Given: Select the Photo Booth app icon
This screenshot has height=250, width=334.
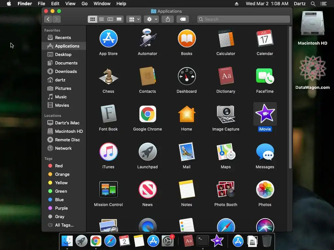Looking at the screenshot, I should coord(226,189).
